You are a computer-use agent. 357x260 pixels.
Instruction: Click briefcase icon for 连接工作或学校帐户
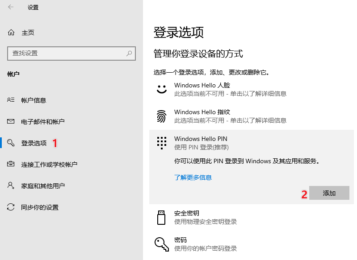coord(11,164)
